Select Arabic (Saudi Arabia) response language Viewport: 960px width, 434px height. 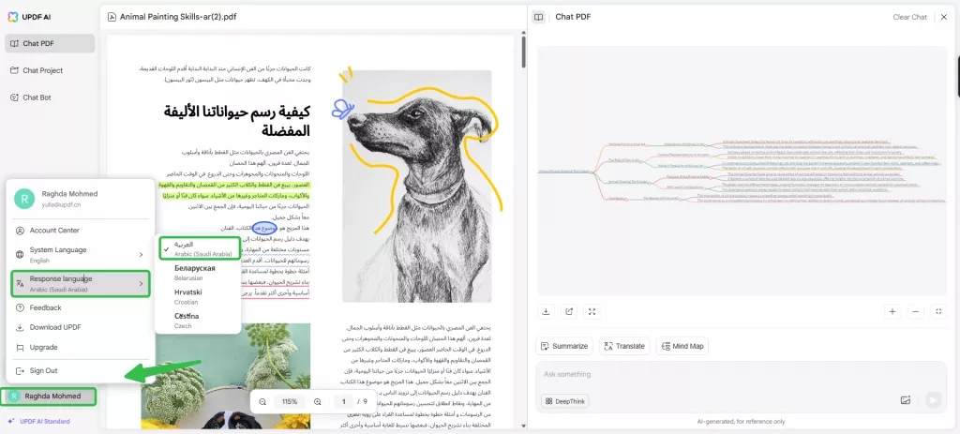click(199, 248)
